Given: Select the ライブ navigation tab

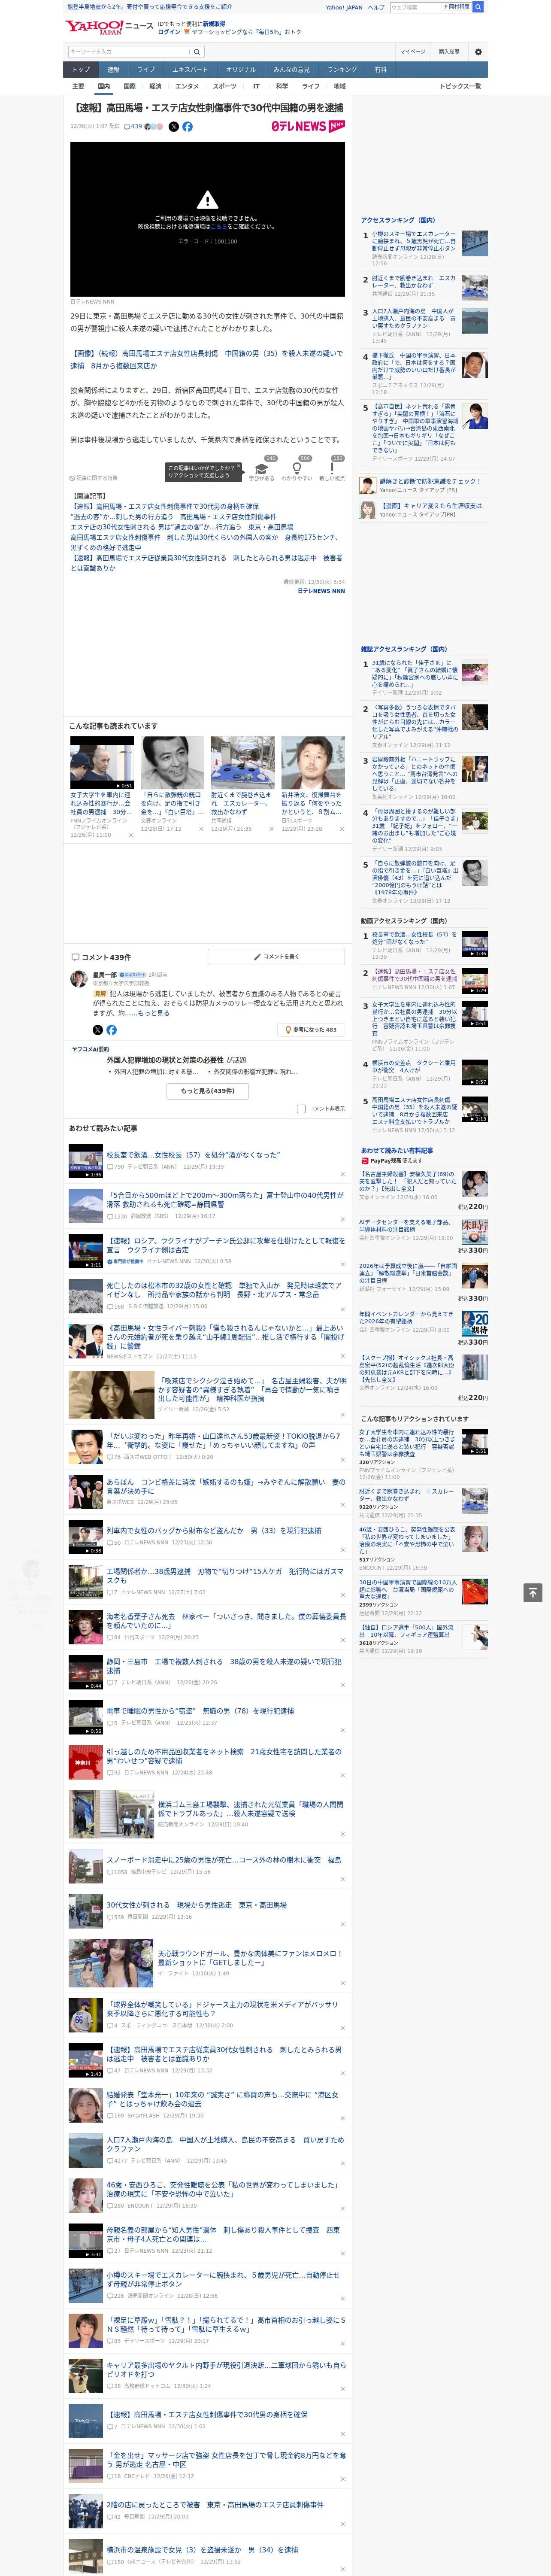Looking at the screenshot, I should tap(146, 70).
